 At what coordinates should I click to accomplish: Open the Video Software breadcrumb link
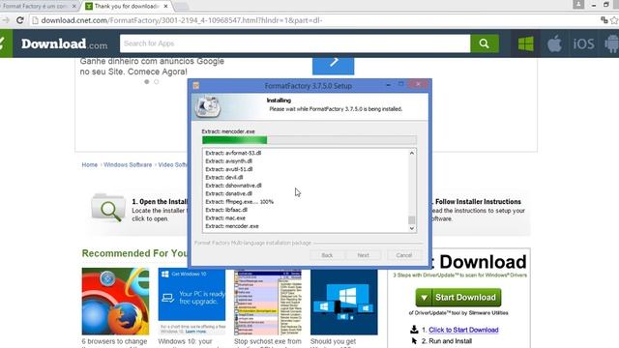click(173, 165)
